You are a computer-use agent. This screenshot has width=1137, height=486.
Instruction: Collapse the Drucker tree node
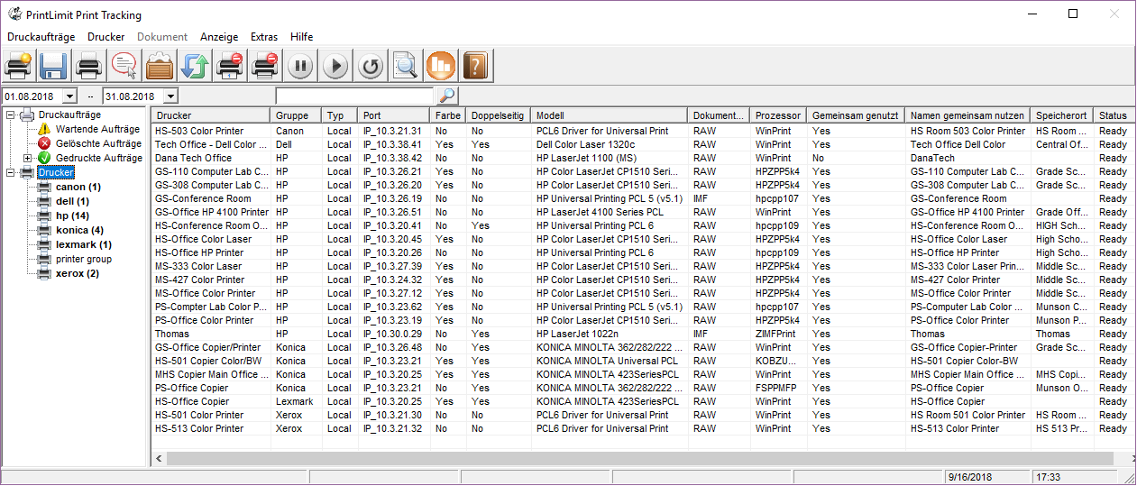click(x=10, y=173)
